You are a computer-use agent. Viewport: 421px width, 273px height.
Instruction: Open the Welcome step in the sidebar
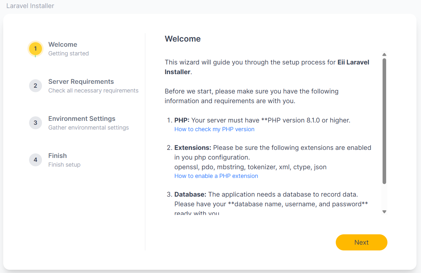[x=63, y=44]
